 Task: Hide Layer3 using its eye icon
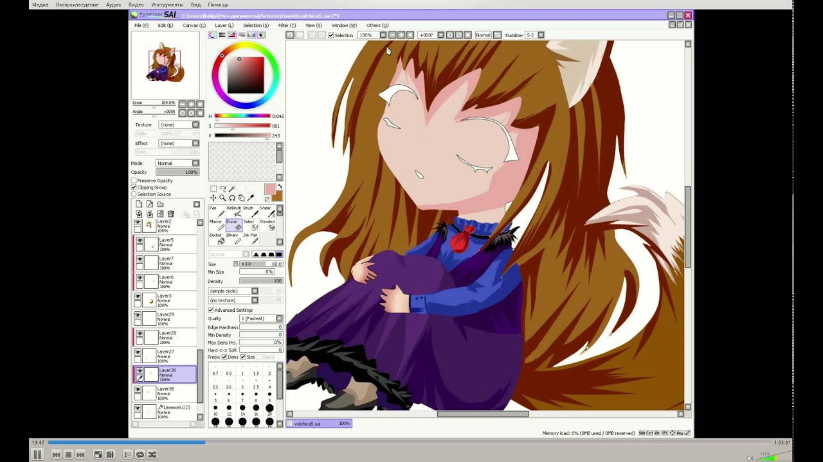pos(138,296)
